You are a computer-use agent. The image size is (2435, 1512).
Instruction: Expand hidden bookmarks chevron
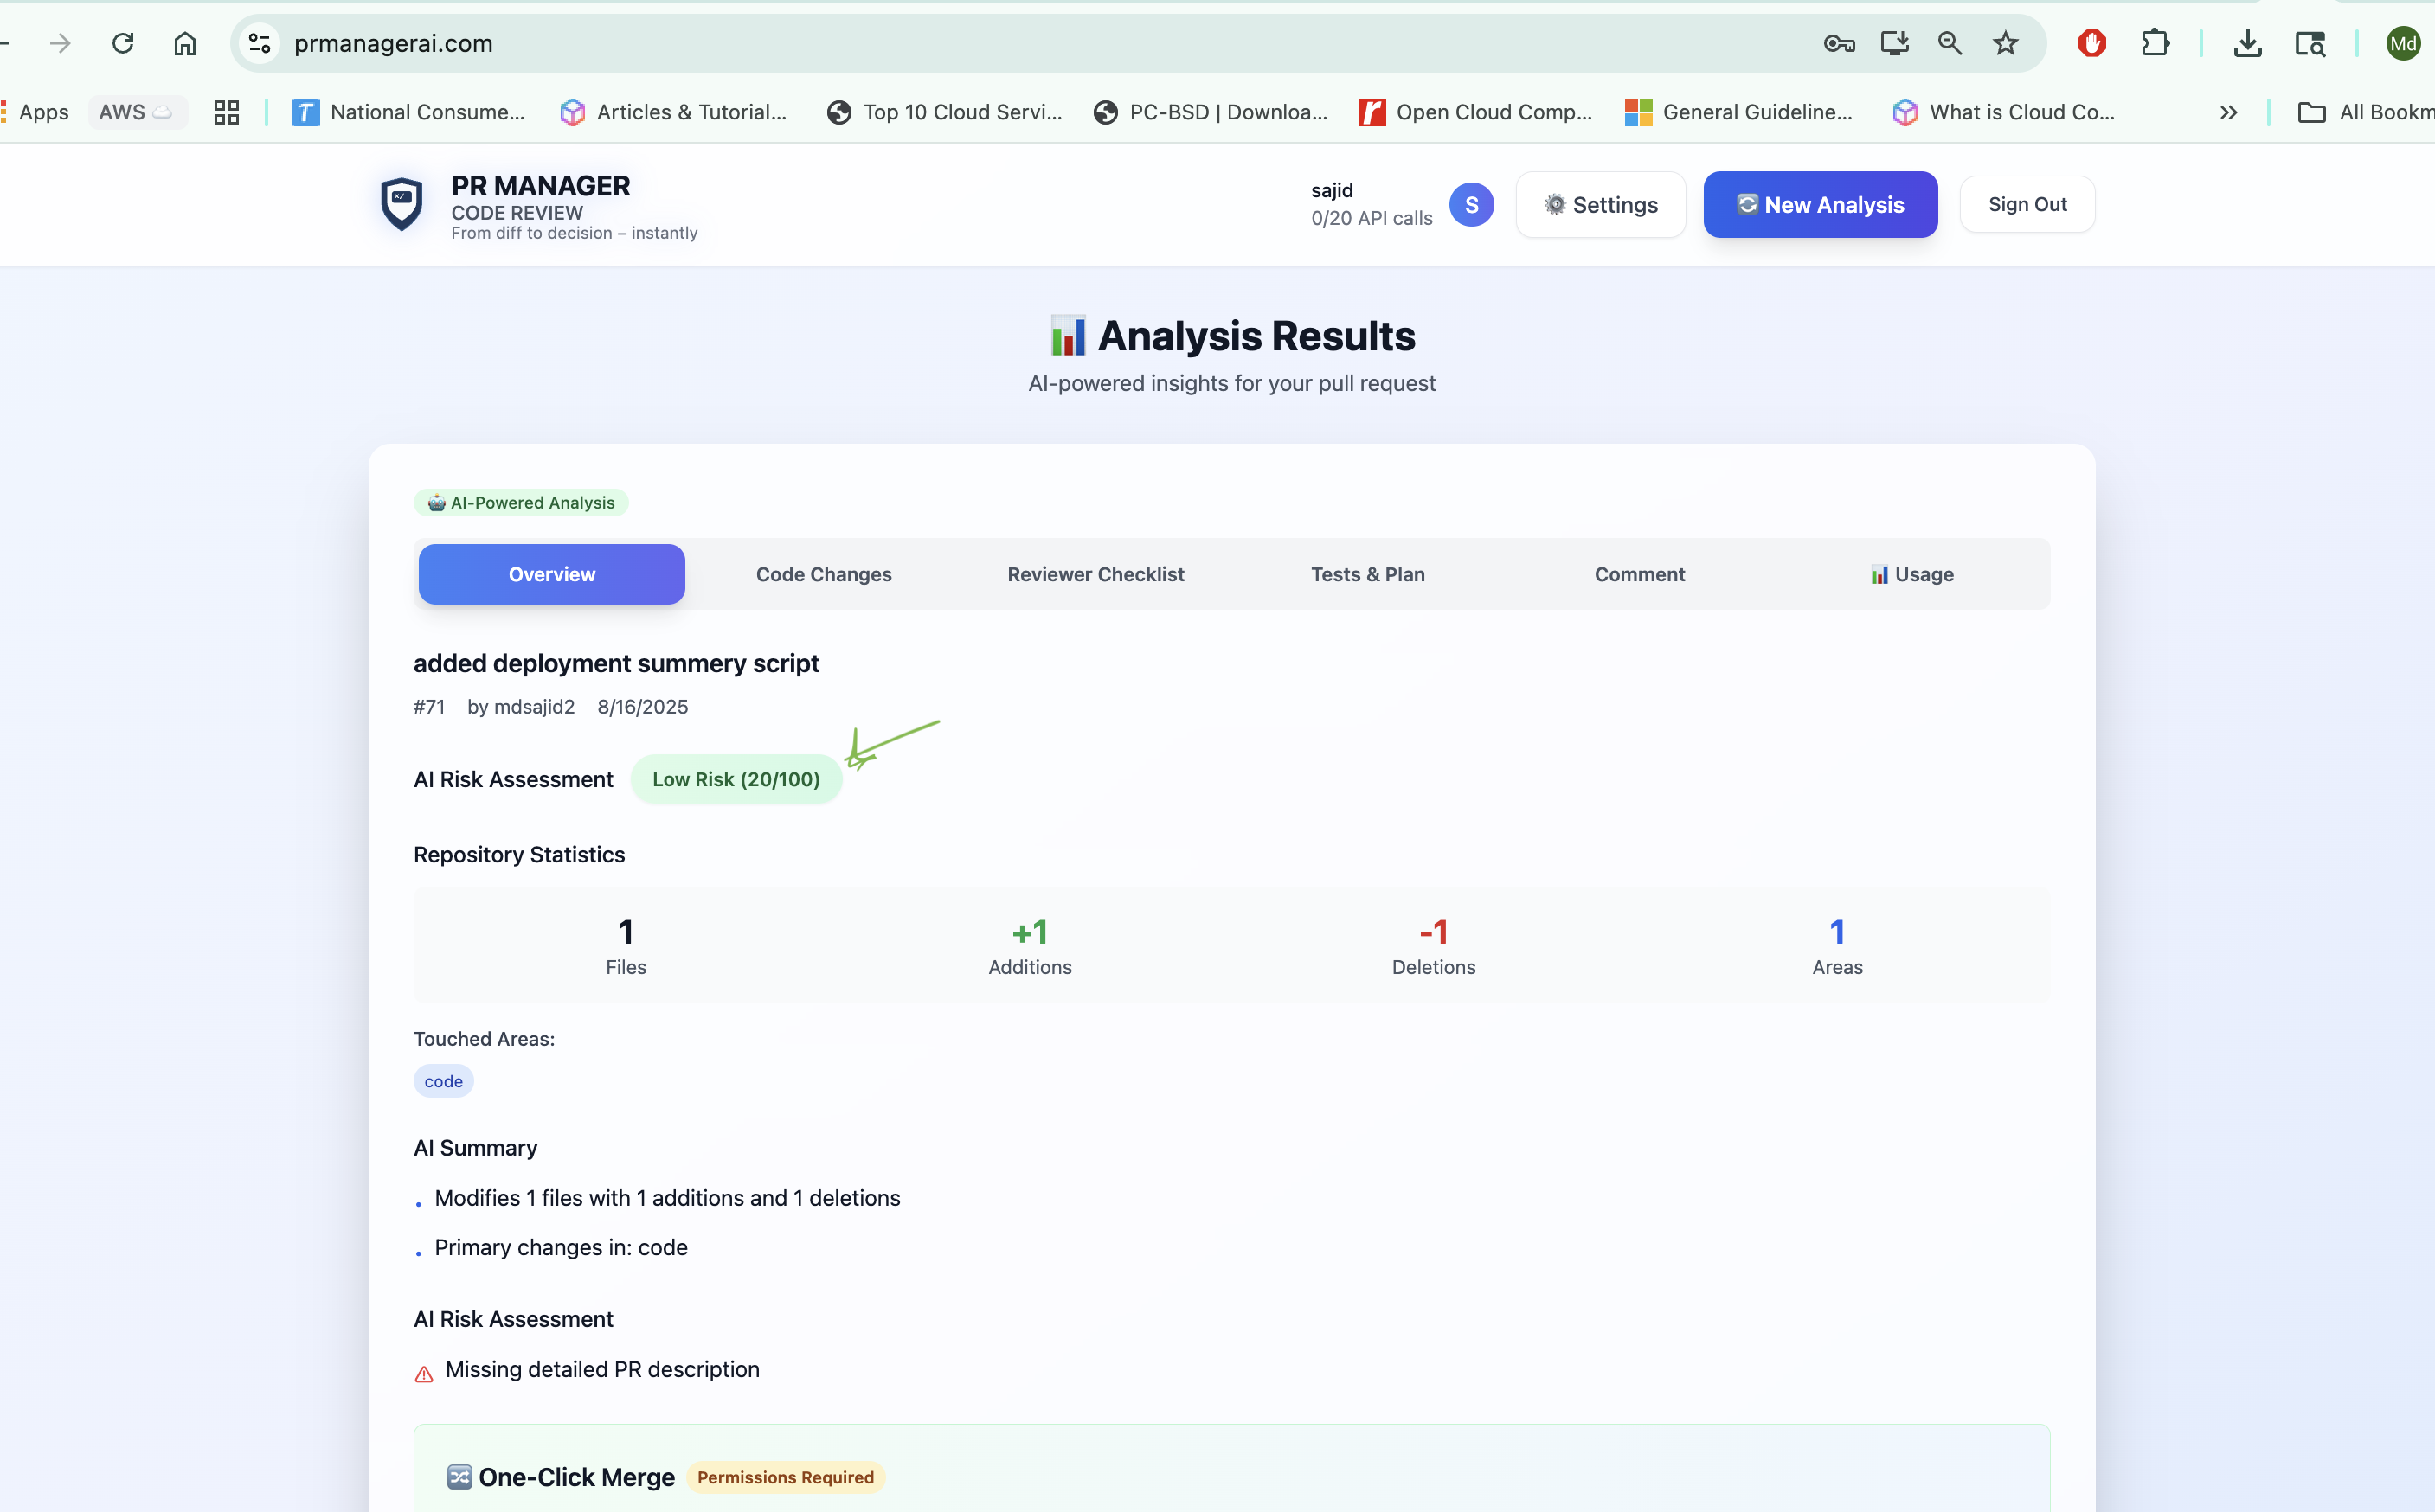click(2228, 112)
